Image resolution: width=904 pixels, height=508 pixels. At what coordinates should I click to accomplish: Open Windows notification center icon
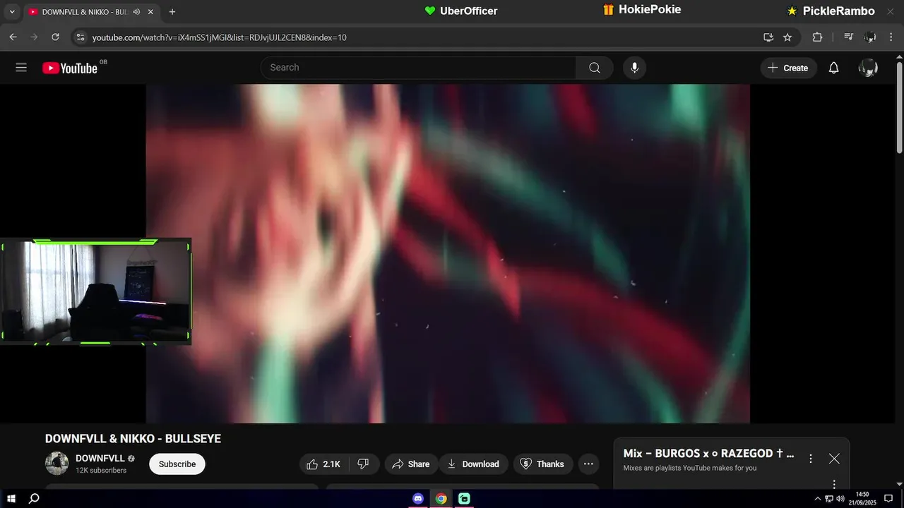click(x=888, y=499)
